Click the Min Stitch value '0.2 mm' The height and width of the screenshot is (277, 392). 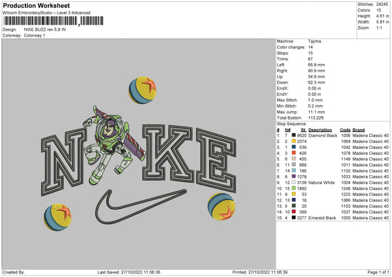click(x=316, y=106)
